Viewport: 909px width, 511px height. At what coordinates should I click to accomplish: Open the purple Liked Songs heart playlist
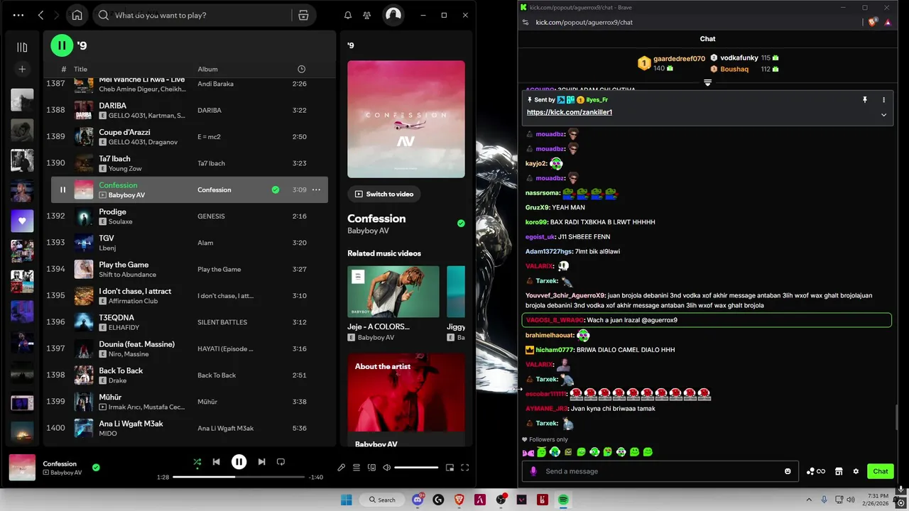coord(22,221)
